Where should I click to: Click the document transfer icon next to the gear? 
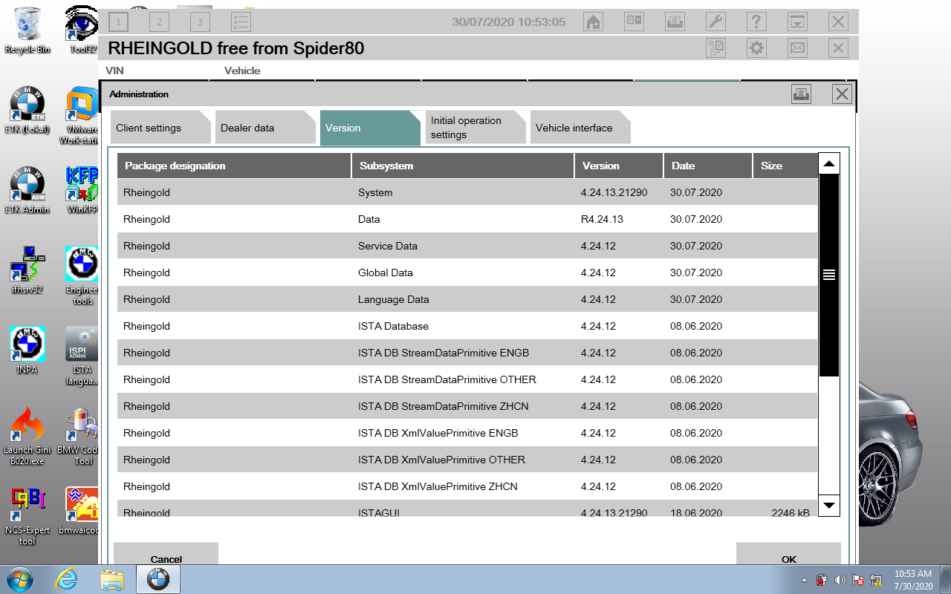coord(715,48)
